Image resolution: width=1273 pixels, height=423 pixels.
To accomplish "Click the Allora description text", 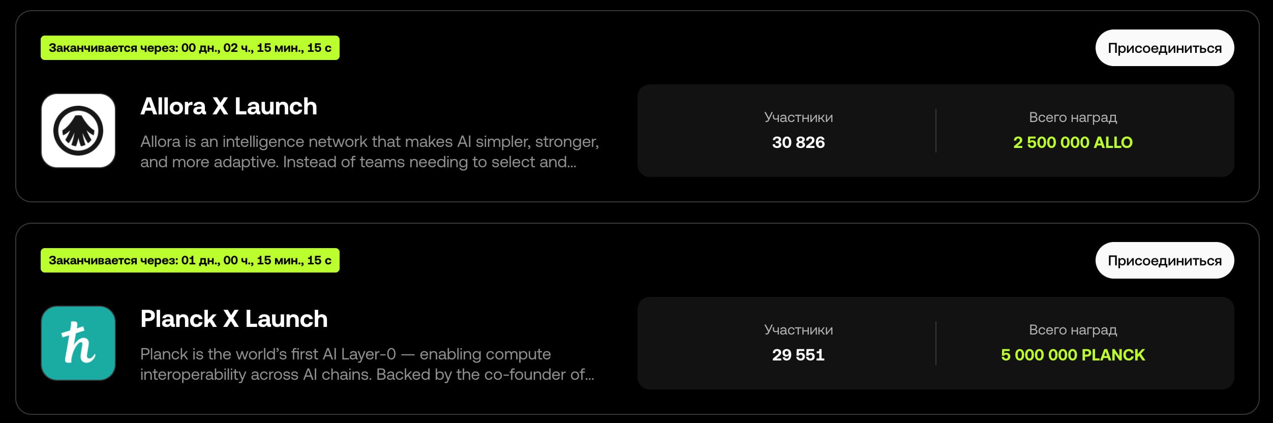I will tap(369, 152).
